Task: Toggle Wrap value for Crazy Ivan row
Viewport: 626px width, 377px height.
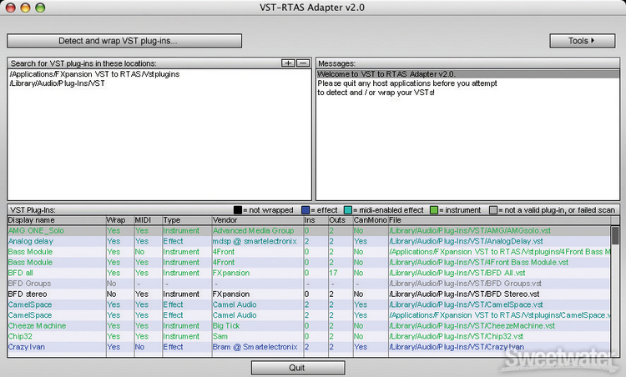Action: tap(113, 347)
